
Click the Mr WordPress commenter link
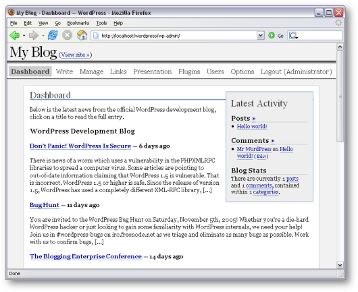tap(254, 149)
